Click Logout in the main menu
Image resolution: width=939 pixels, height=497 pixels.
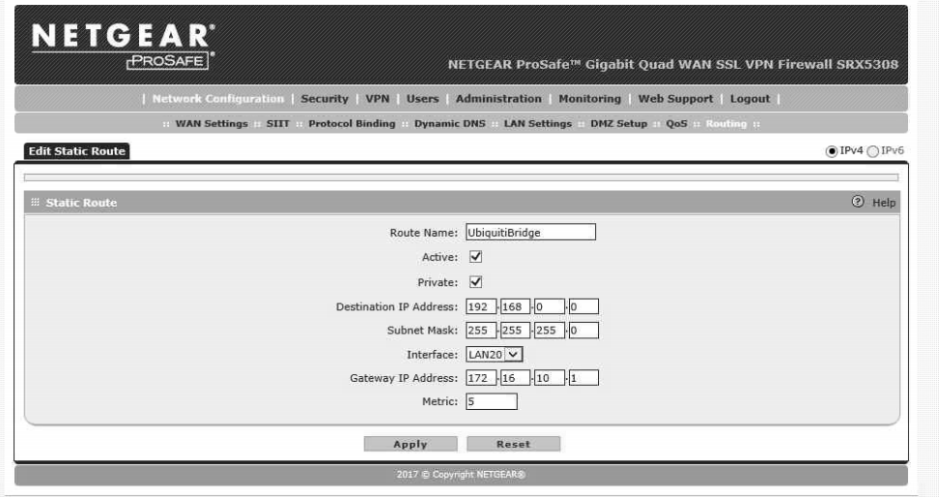tap(750, 99)
